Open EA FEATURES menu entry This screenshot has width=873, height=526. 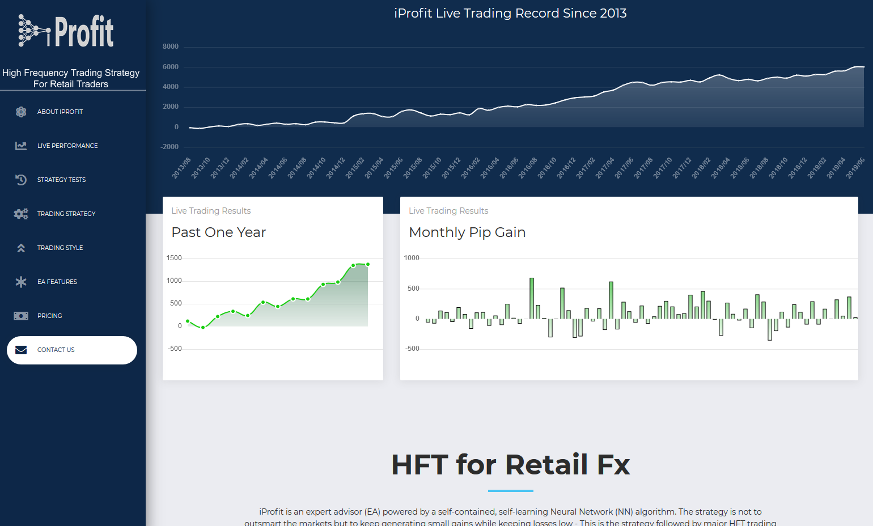pyautogui.click(x=72, y=282)
